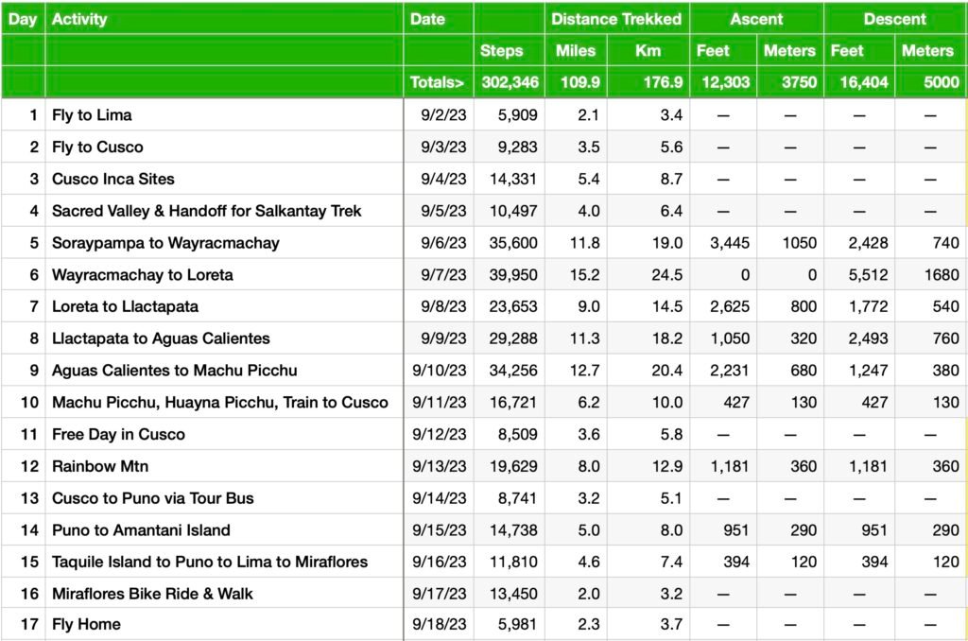
Task: Click the 'Rainbow Mtn' activity cell
Action: pyautogui.click(x=224, y=466)
